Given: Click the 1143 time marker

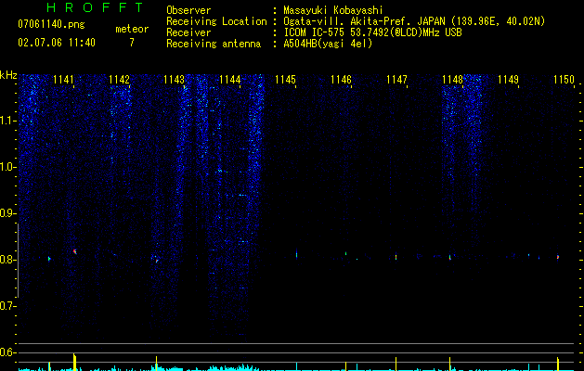Looking at the screenshot, I should click(x=175, y=80).
